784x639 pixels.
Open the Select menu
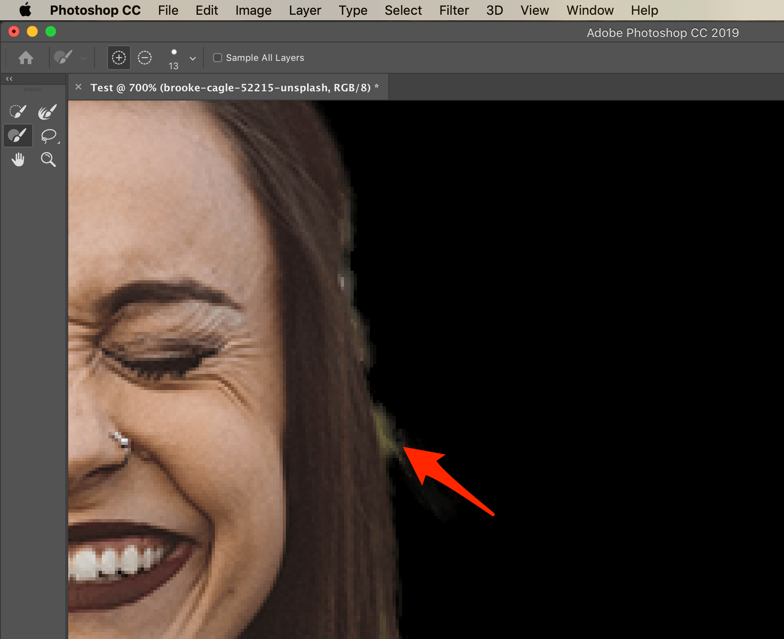pos(403,10)
